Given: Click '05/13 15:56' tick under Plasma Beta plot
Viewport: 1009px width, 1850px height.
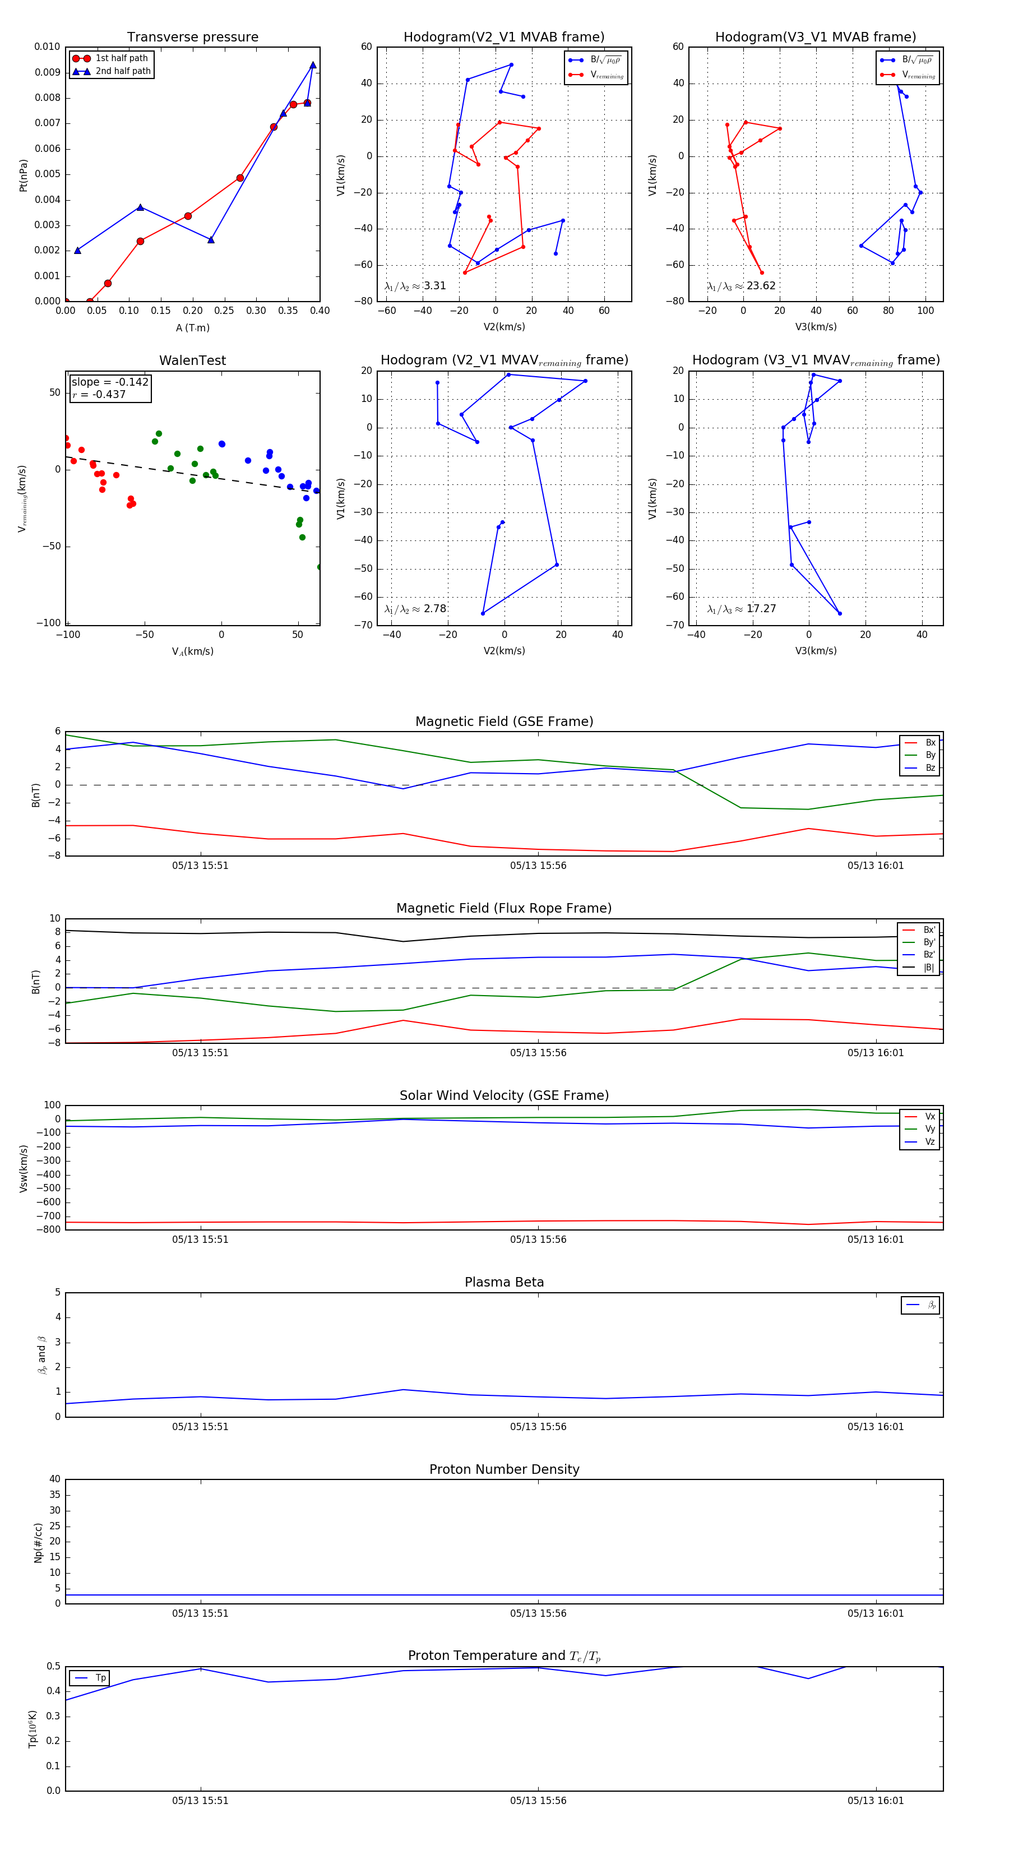Looking at the screenshot, I should click(x=538, y=1426).
